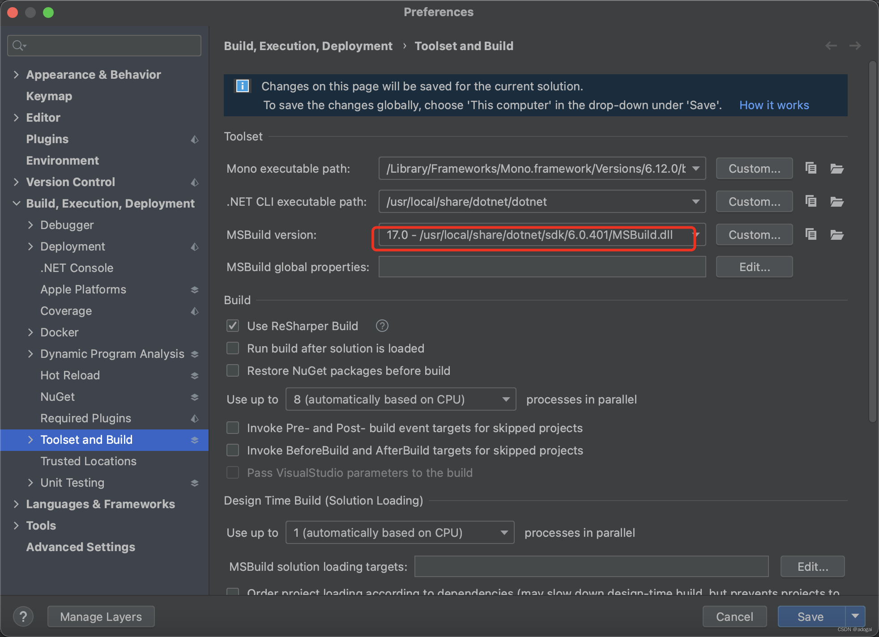This screenshot has width=879, height=637.
Task: Click copy icon next to .NET CLI path
Action: tap(811, 201)
